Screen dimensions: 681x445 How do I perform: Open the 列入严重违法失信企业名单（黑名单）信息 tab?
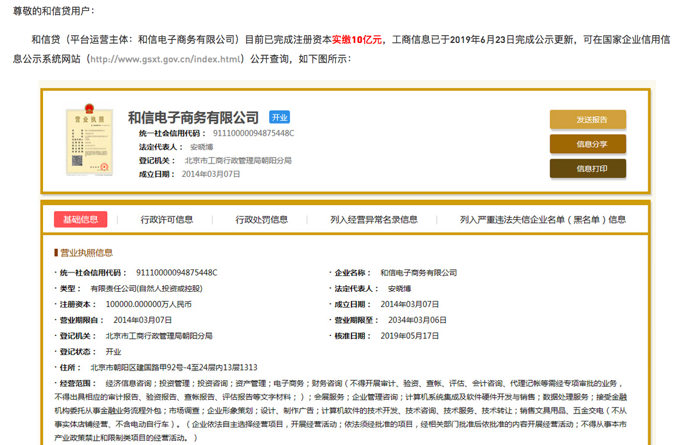[x=543, y=220]
